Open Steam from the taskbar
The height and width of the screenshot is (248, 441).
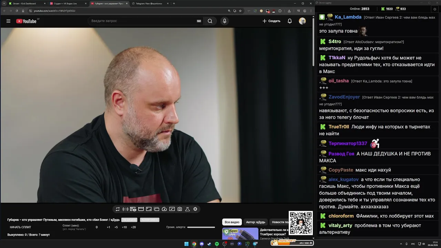point(209,244)
